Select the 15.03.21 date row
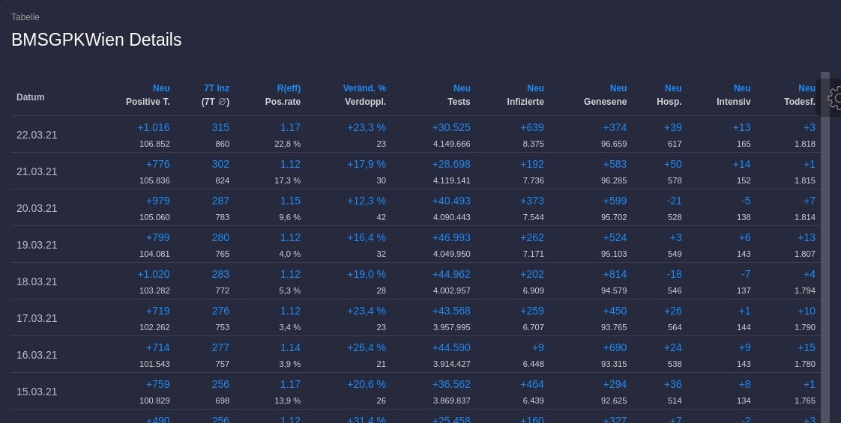 coord(37,392)
